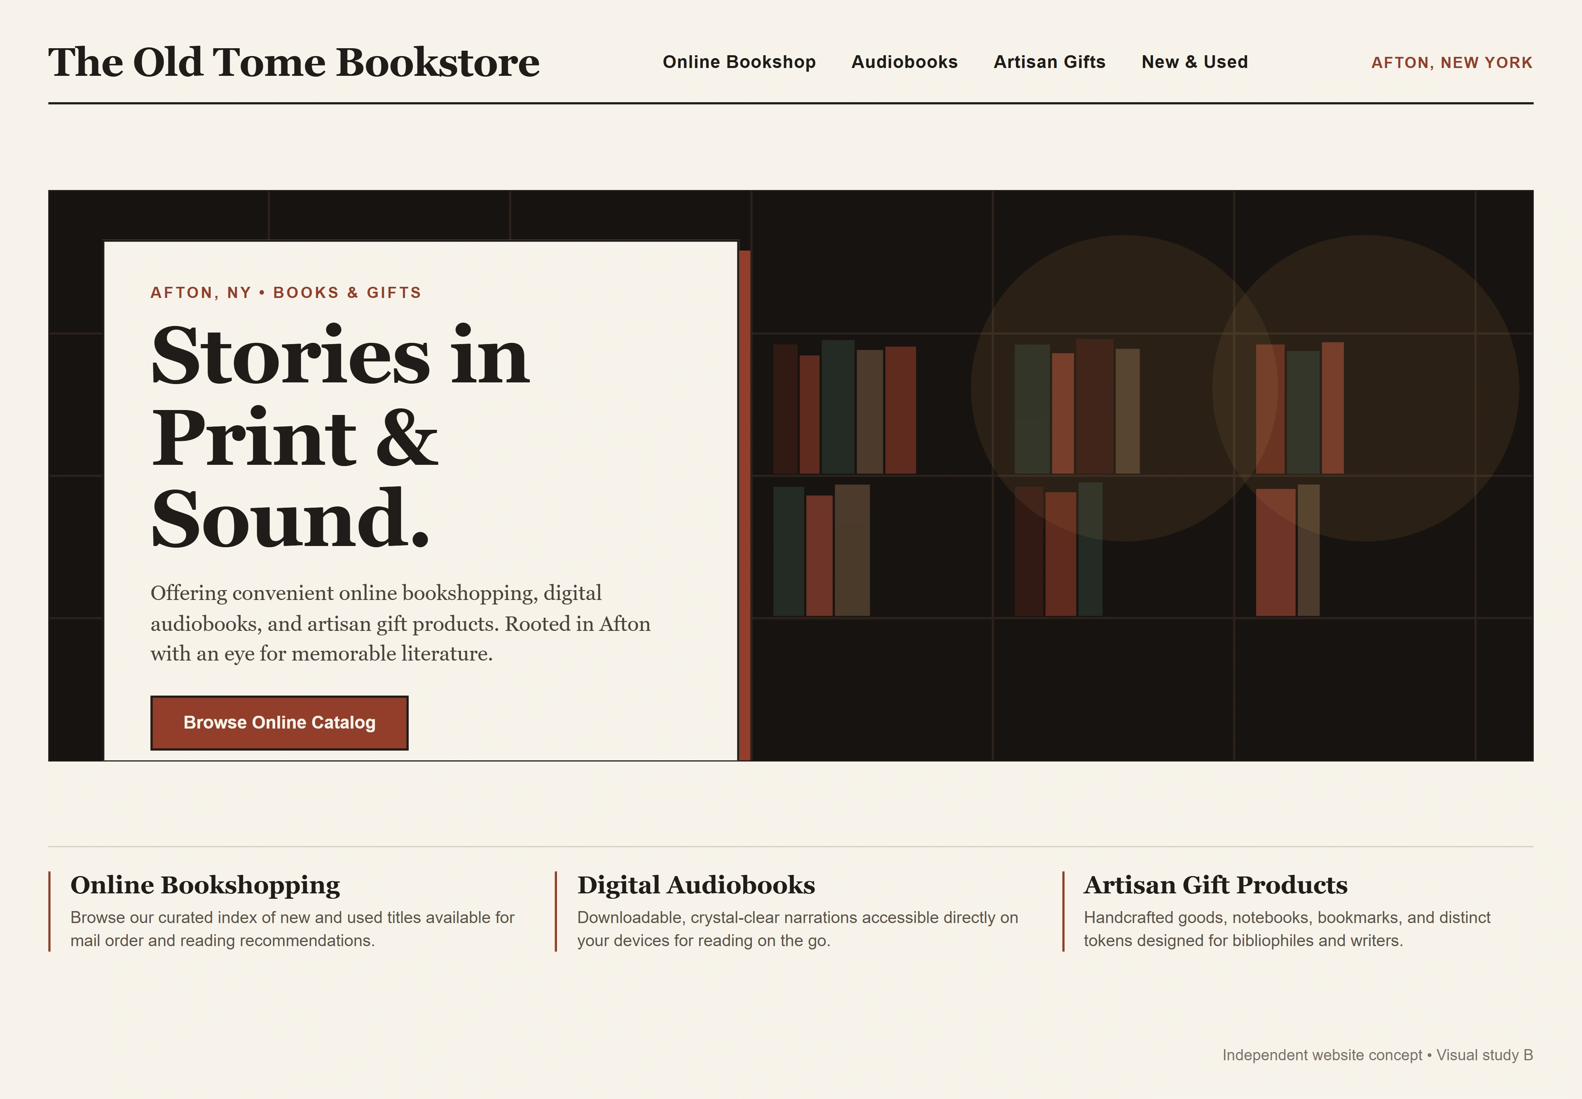The image size is (1582, 1099).
Task: Click the handcrafted goods description text
Action: point(1287,929)
